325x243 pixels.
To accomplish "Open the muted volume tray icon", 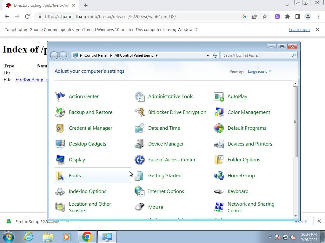I will point(293,237).
